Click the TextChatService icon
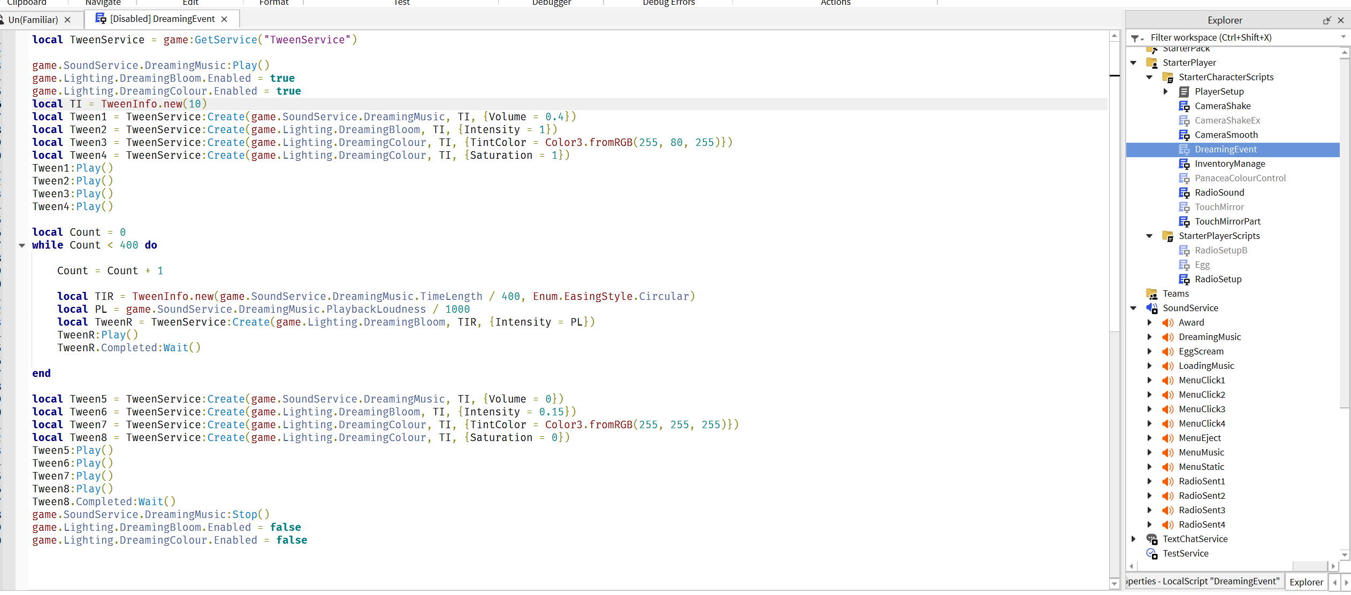 1152,539
